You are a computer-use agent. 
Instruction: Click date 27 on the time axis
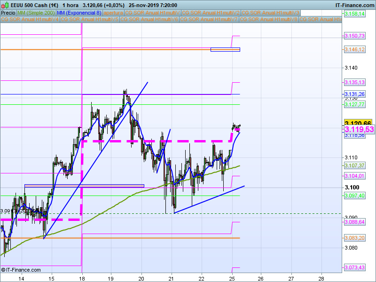(291, 279)
